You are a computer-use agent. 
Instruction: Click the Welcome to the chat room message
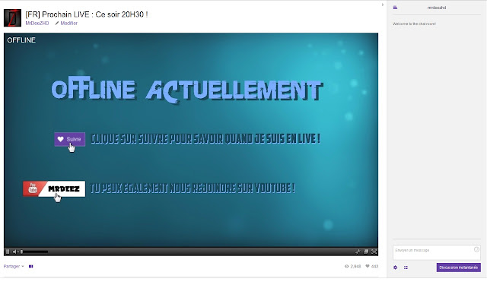coord(414,24)
